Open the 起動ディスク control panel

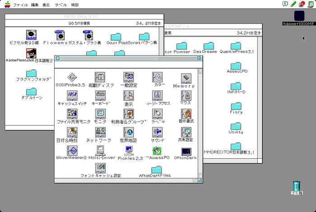pos(100,77)
